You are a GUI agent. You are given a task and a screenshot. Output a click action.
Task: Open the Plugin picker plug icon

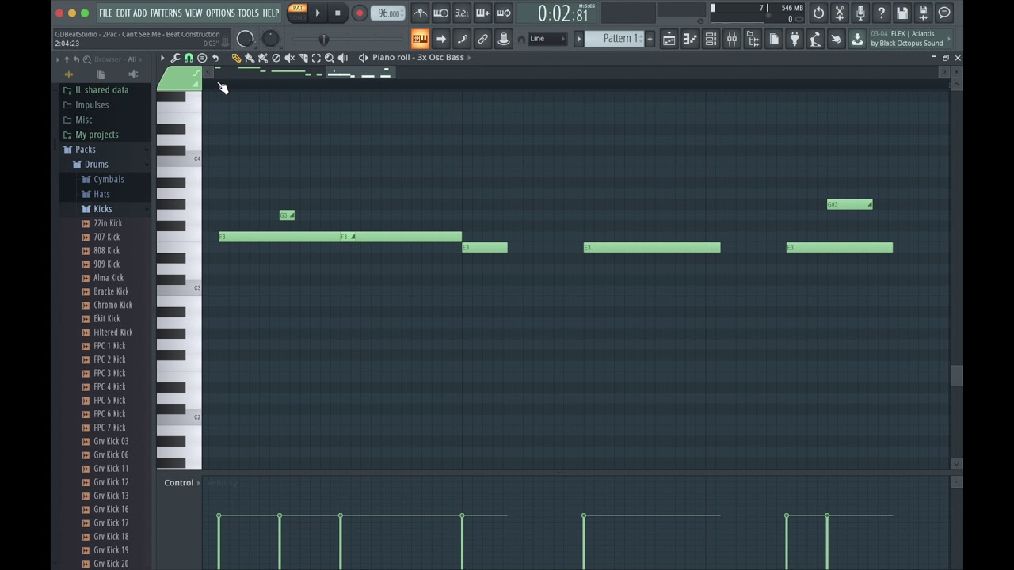pos(795,39)
